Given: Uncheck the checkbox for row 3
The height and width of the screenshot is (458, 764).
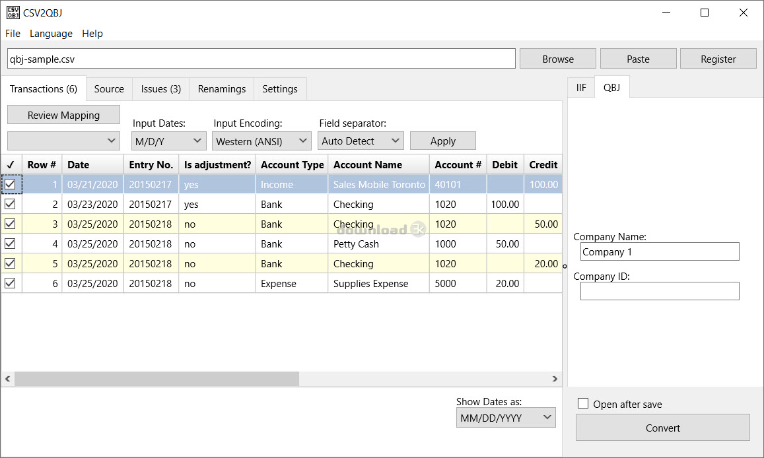Looking at the screenshot, I should pyautogui.click(x=10, y=224).
